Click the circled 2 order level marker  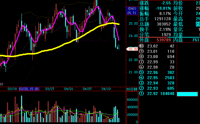click(x=141, y=88)
